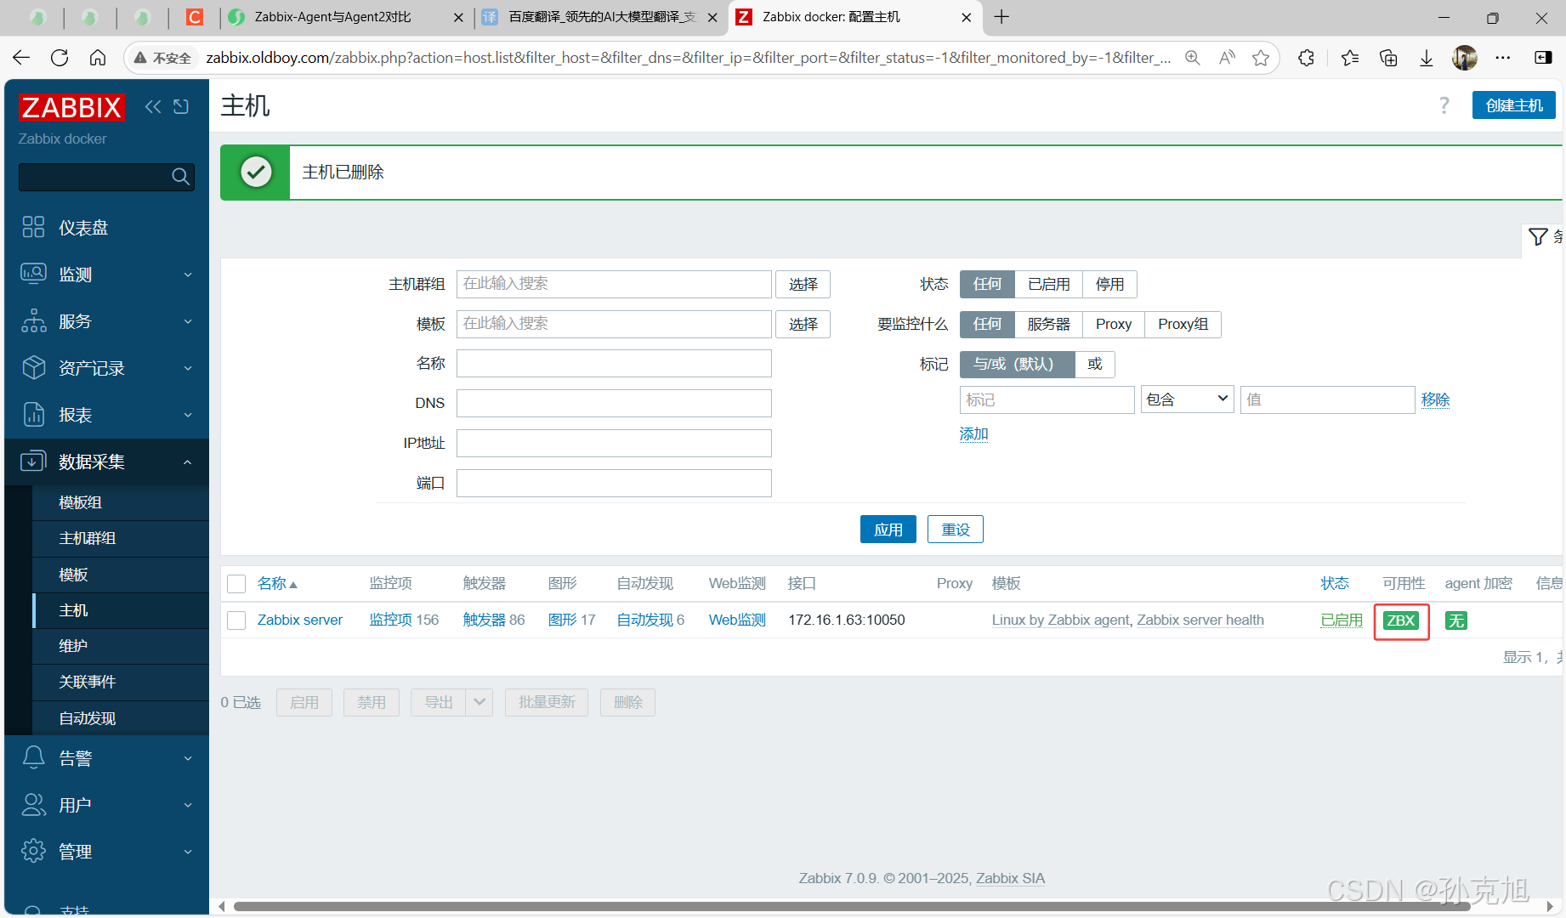Expand the 告警 sidebar menu
The height and width of the screenshot is (918, 1566).
coord(106,757)
